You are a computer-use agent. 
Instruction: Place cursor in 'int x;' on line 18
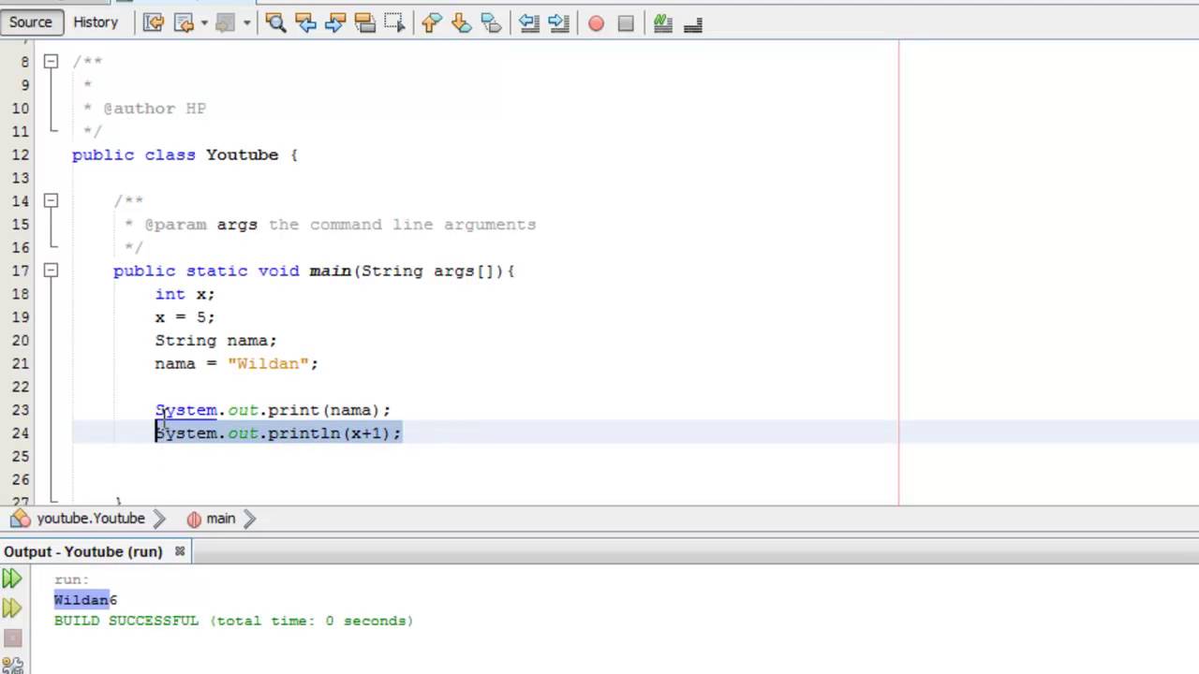(185, 294)
